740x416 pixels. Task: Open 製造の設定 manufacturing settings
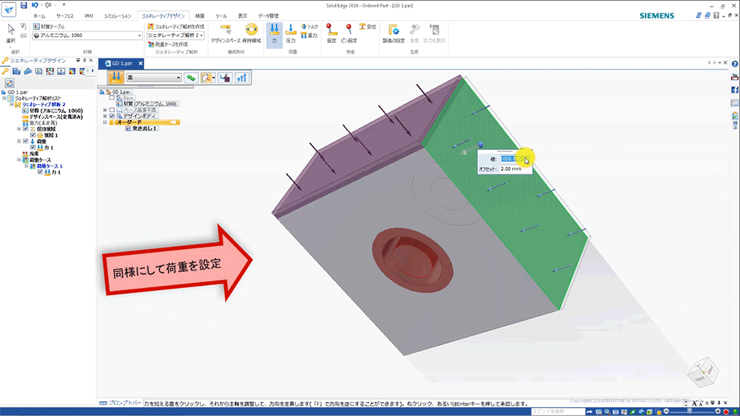click(394, 34)
